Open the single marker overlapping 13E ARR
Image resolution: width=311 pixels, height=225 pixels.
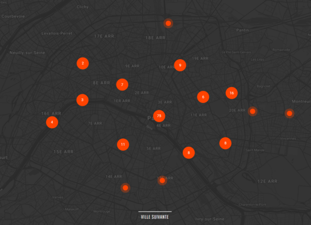tap(162, 181)
